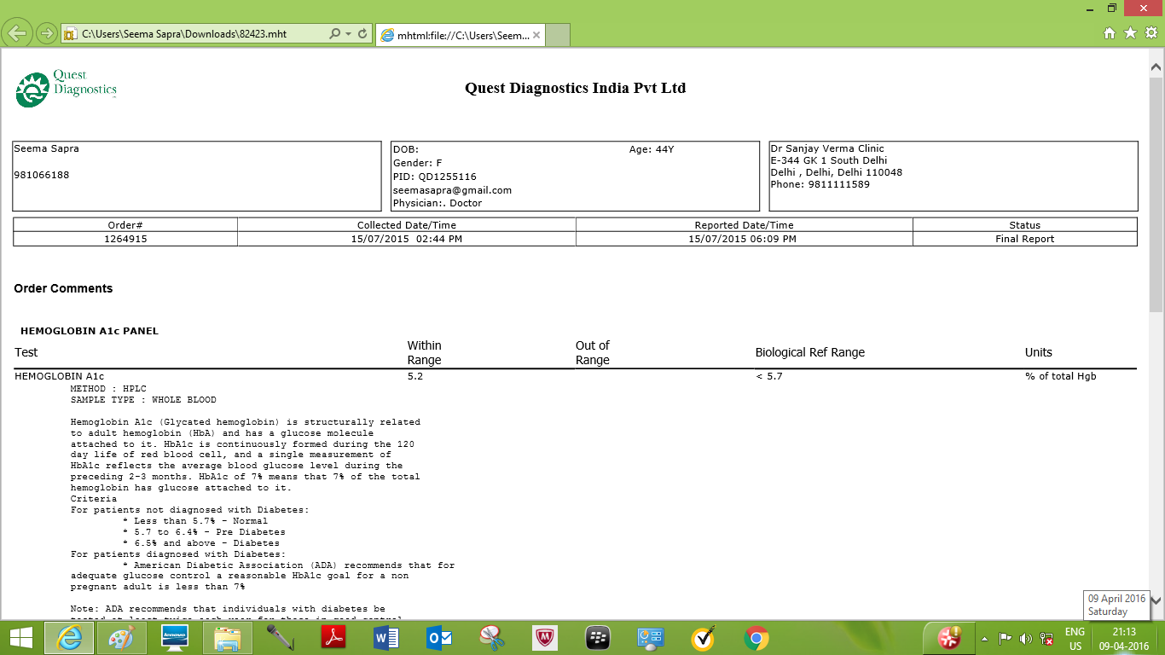Open the Norton checkmark taskbar icon
Viewport: 1165px width, 655px height.
704,638
